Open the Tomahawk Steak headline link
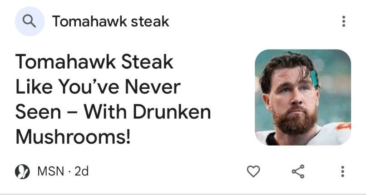 [x=113, y=99]
